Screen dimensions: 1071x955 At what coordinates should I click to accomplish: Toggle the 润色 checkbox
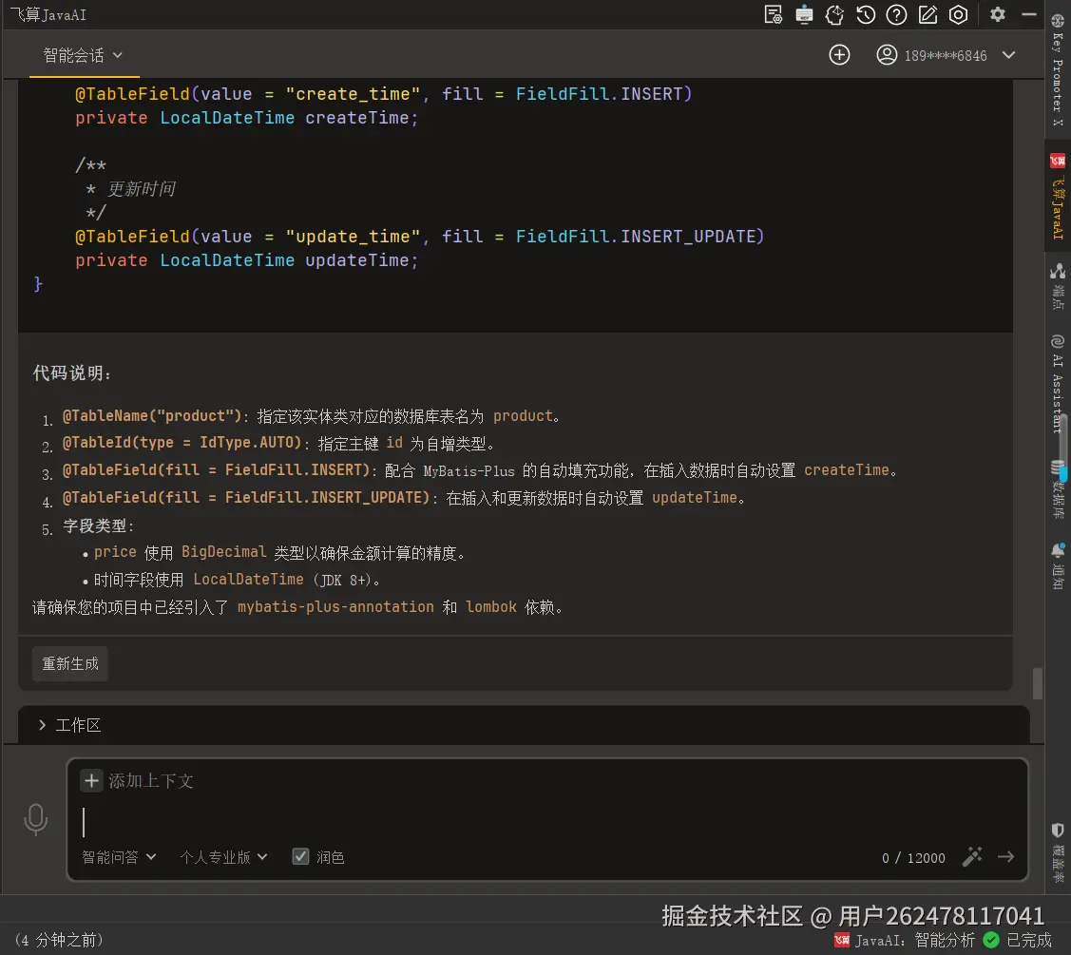pyautogui.click(x=300, y=856)
